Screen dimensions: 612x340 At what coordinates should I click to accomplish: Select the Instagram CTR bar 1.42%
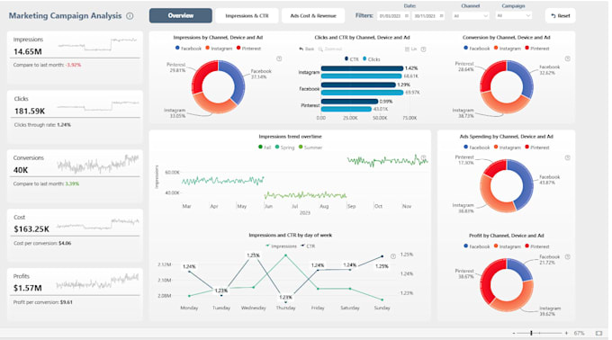[362, 68]
